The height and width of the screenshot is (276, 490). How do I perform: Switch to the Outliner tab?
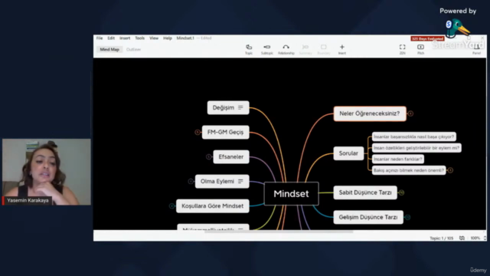[133, 49]
